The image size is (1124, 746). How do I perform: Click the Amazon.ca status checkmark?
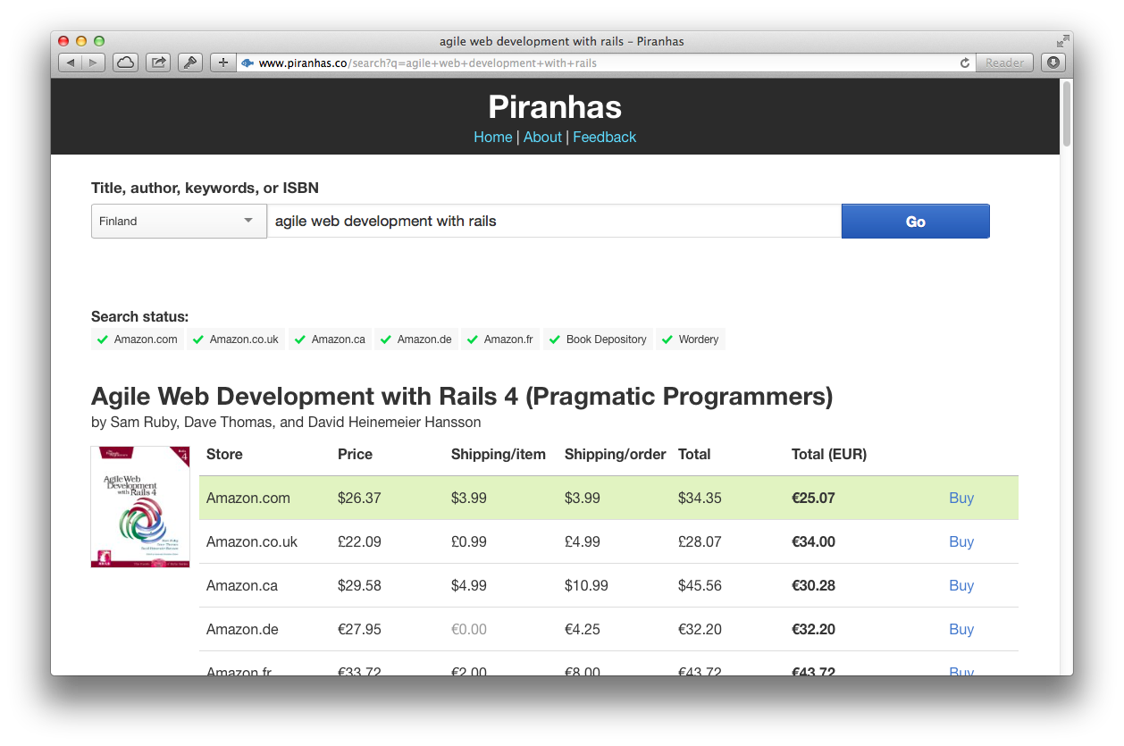[300, 339]
